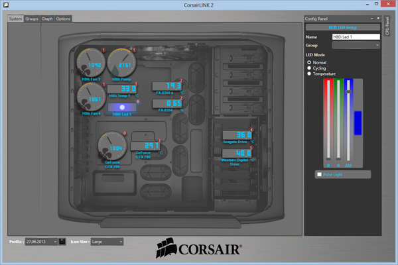Adjust the green LED slider
This screenshot has height=265, width=398.
(338, 159)
